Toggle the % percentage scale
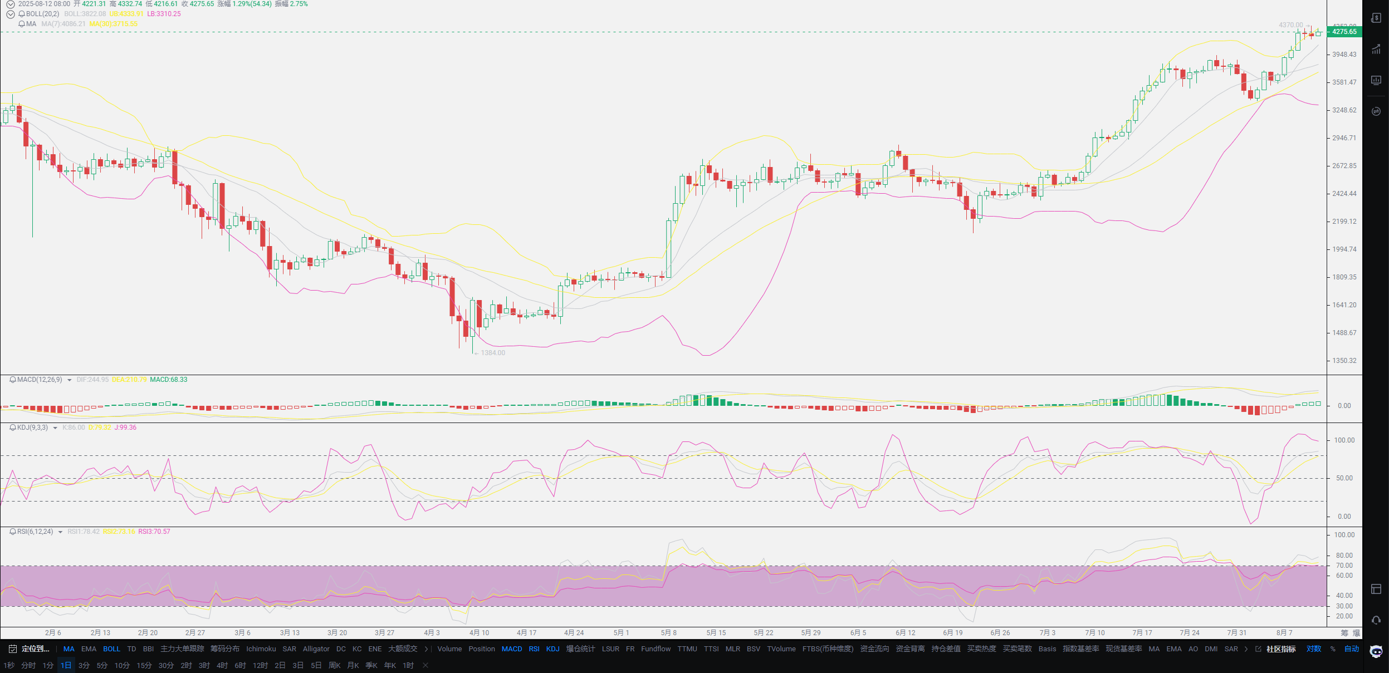This screenshot has height=673, width=1389. [x=1333, y=649]
